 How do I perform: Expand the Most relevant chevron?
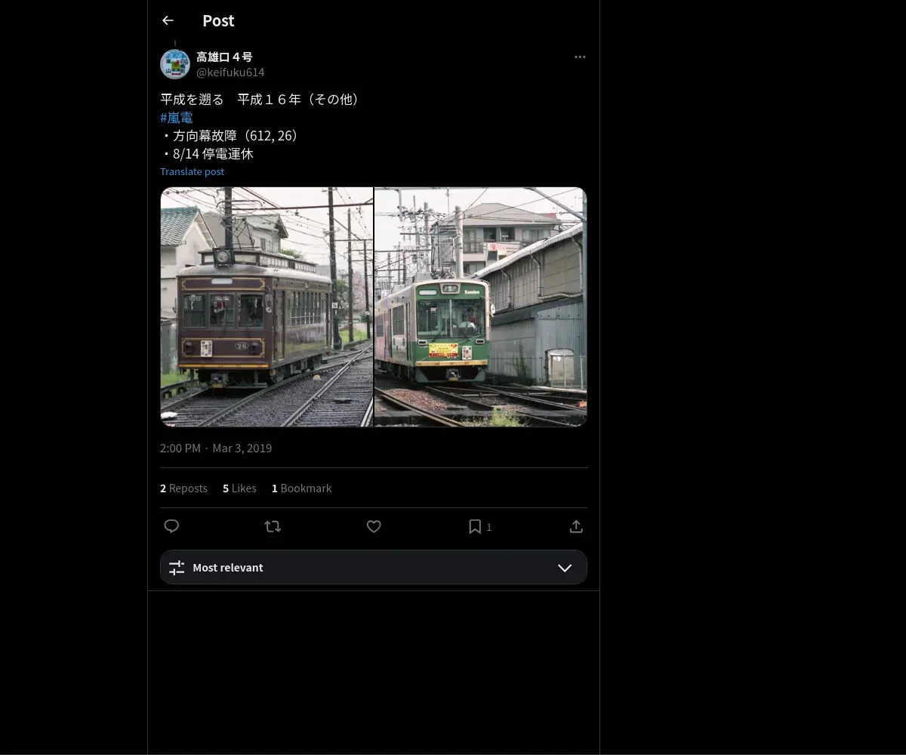pyautogui.click(x=565, y=568)
